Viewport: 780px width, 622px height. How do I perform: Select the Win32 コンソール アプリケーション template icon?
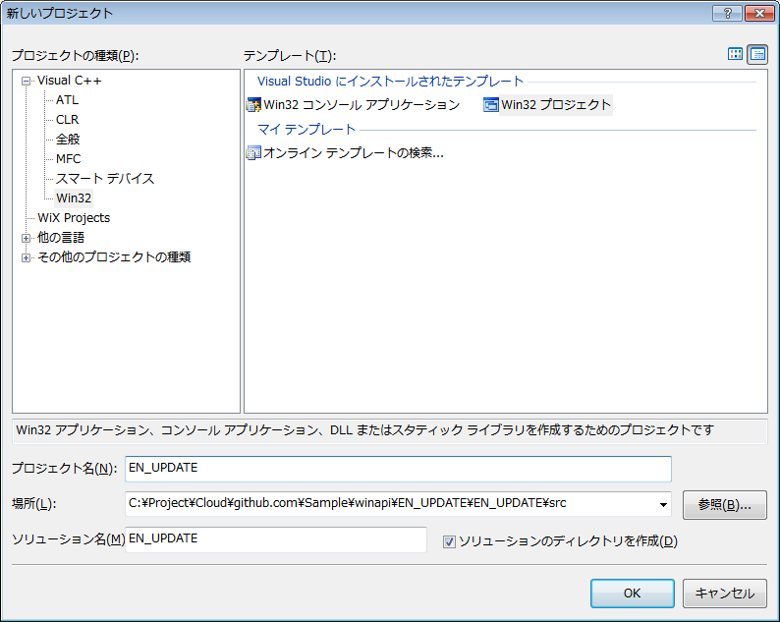pos(253,105)
